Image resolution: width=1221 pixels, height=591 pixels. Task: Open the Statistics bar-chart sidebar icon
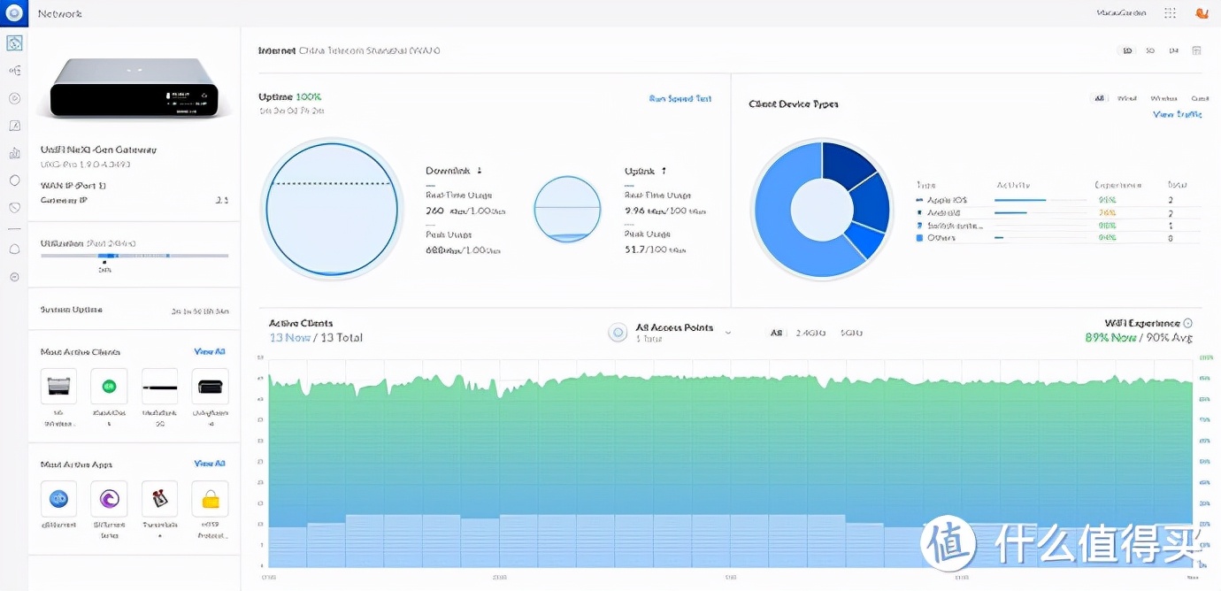14,153
